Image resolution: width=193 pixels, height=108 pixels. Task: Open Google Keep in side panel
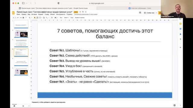click(180, 24)
